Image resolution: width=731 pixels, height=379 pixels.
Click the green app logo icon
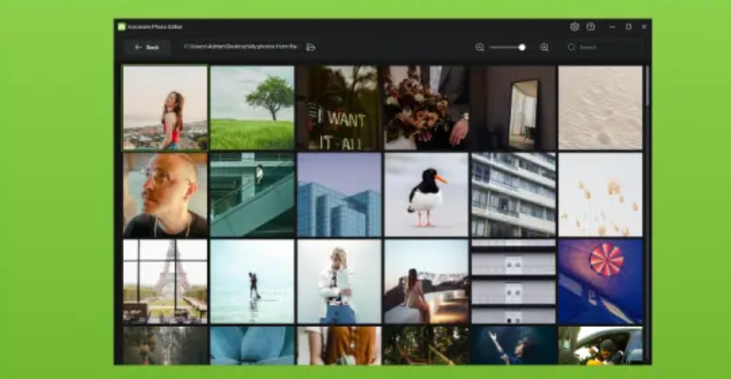(121, 27)
